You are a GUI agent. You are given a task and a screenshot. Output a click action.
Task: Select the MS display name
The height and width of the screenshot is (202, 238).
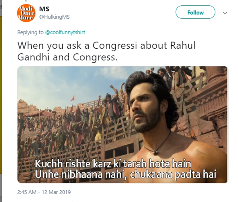click(44, 9)
